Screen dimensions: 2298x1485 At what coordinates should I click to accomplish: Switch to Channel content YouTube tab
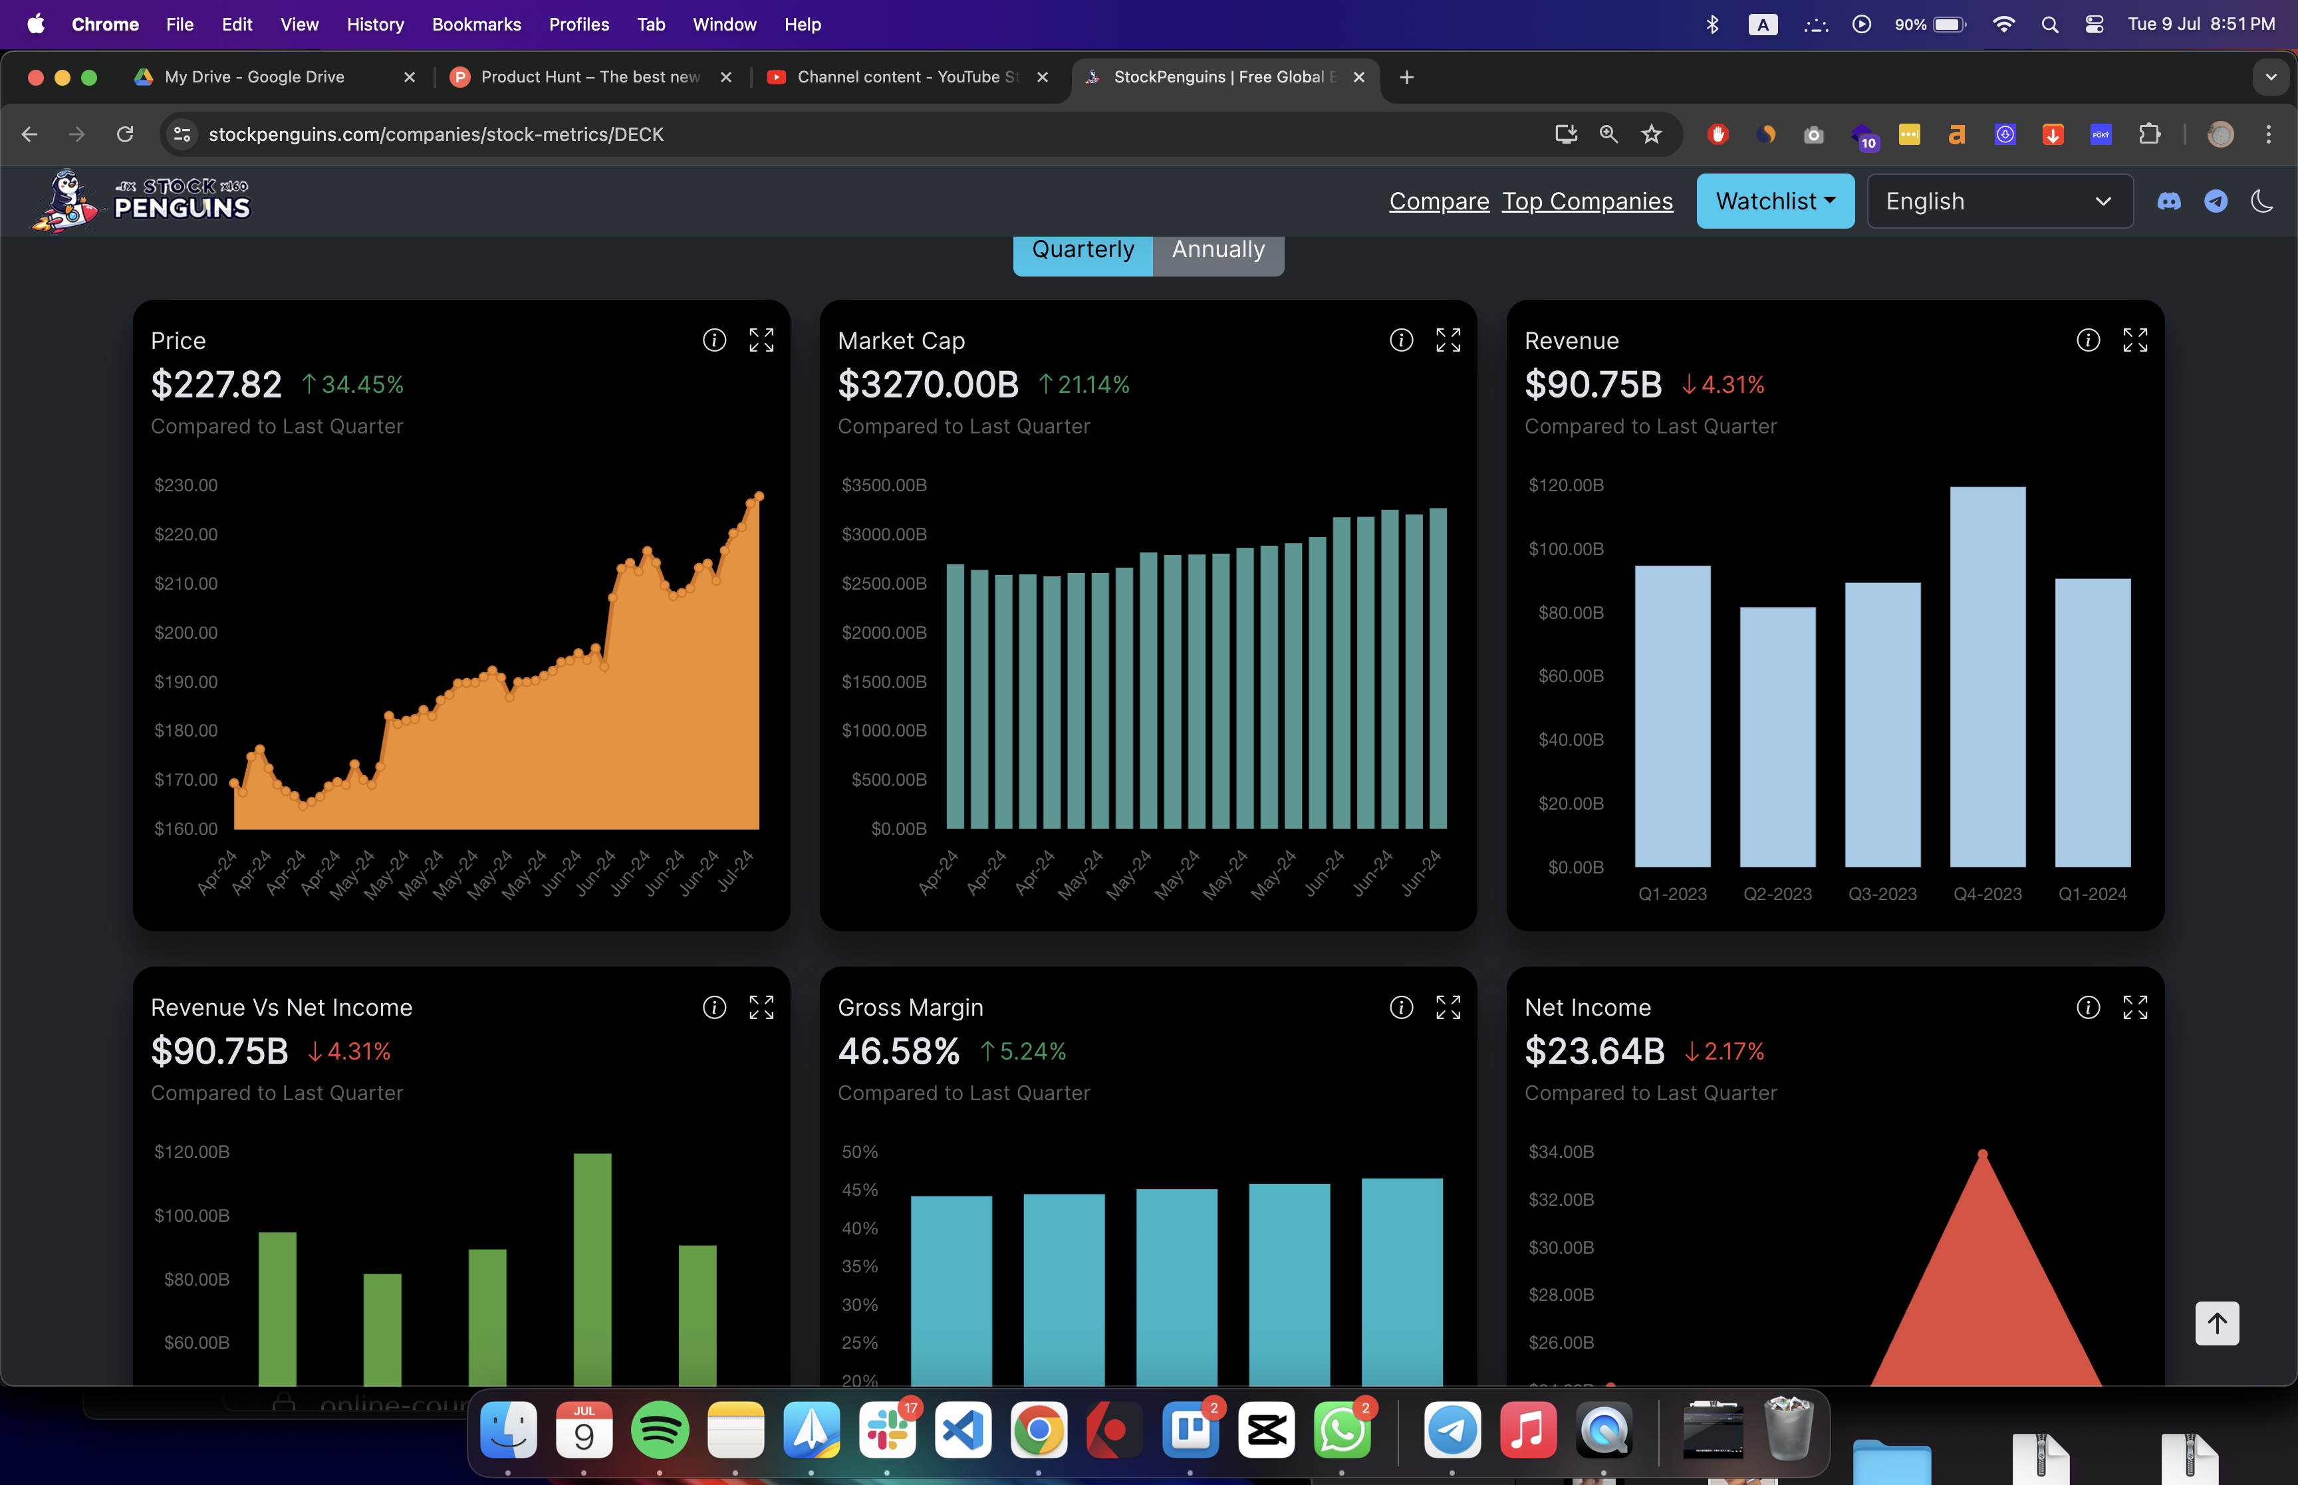(x=908, y=77)
